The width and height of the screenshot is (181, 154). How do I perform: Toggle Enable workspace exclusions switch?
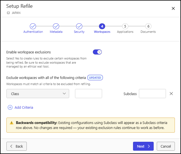pos(97,52)
